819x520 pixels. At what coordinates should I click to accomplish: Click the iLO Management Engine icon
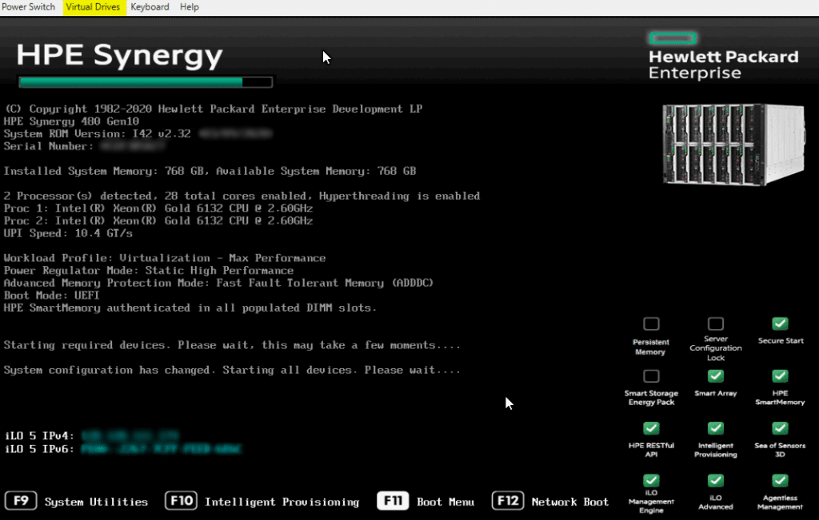650,480
